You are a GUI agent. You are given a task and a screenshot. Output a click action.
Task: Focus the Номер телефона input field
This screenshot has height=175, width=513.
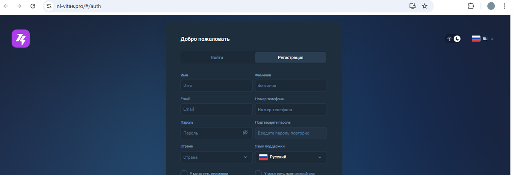pos(291,110)
